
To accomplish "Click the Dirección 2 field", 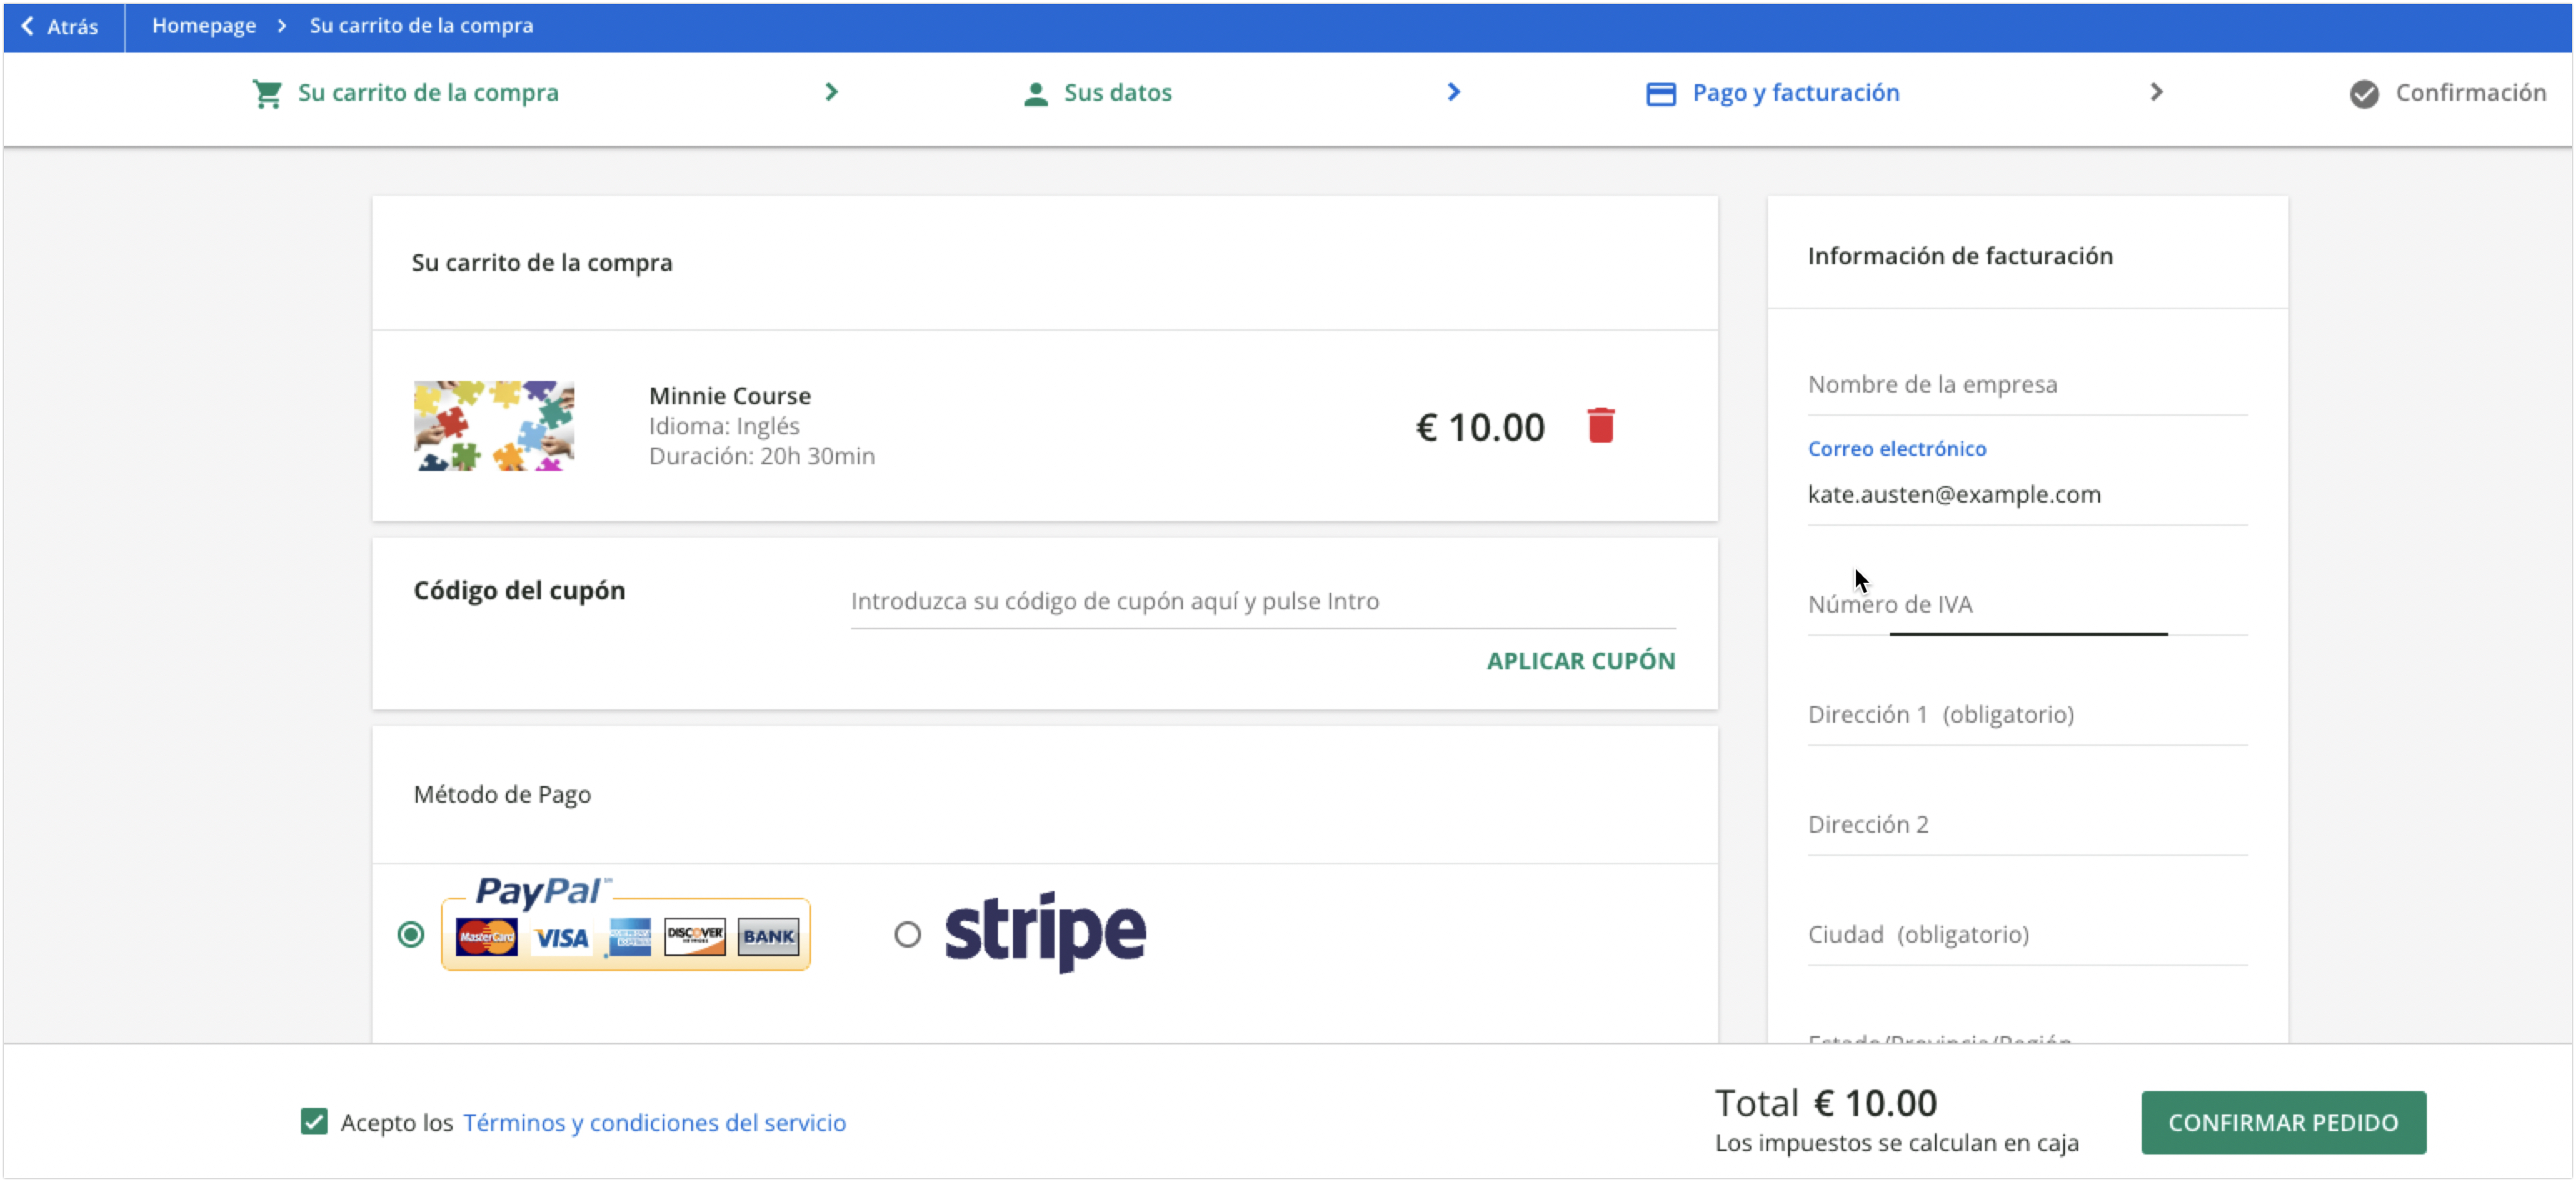I will click(x=2027, y=824).
